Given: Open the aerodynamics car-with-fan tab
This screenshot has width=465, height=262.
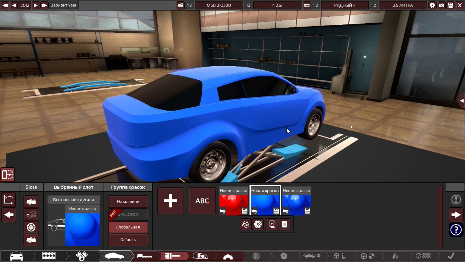Looking at the screenshot, I should [x=312, y=256].
